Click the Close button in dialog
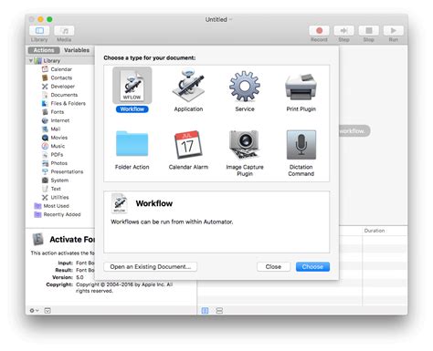Image resolution: width=433 pixels, height=351 pixels. [x=273, y=266]
